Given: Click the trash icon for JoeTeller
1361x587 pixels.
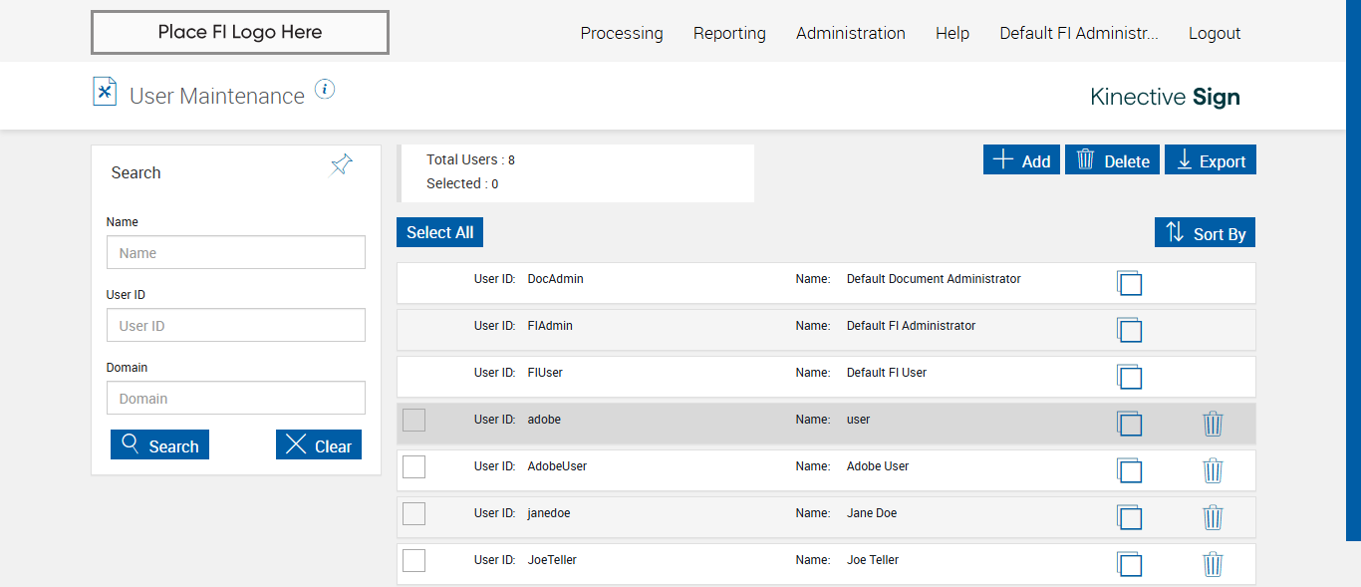Looking at the screenshot, I should click(1213, 564).
